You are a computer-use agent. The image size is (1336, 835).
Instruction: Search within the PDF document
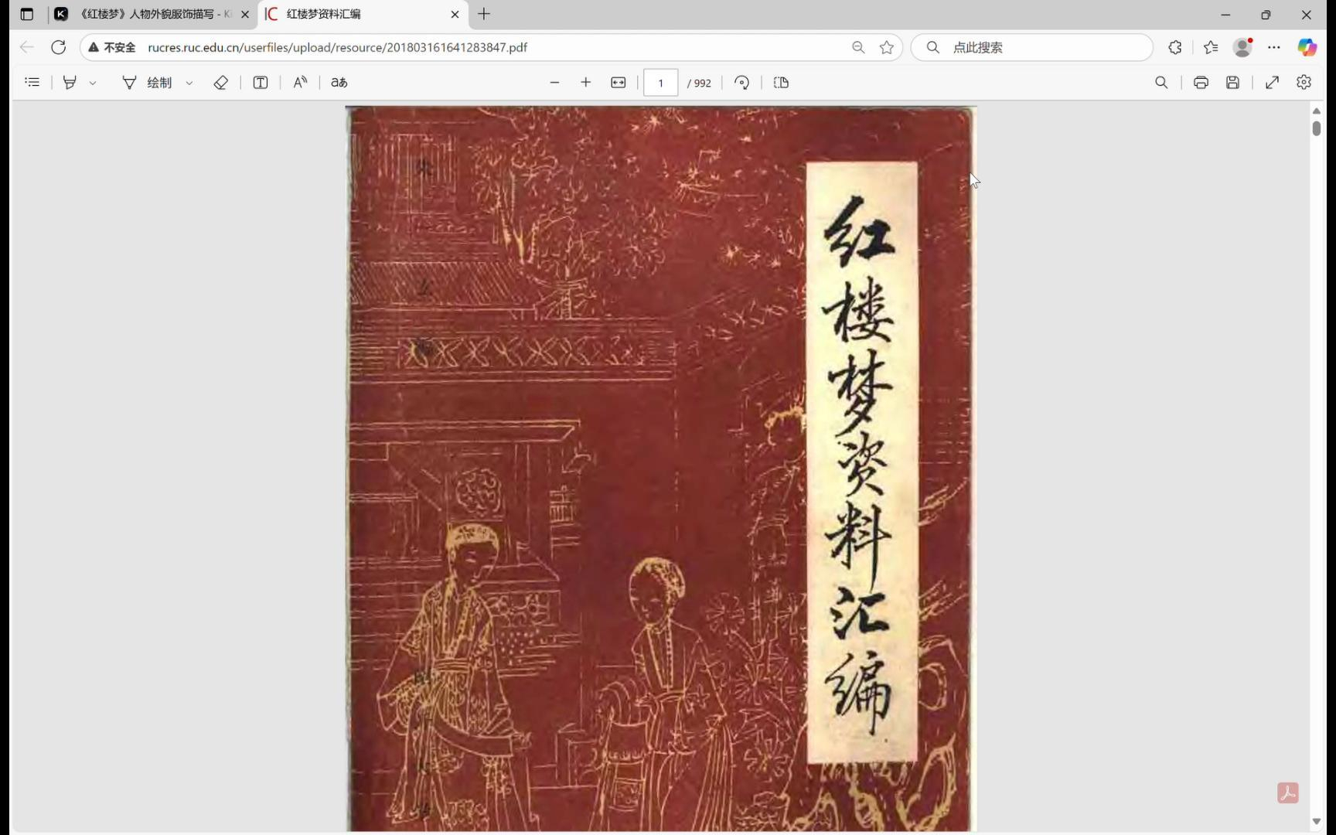tap(1161, 82)
